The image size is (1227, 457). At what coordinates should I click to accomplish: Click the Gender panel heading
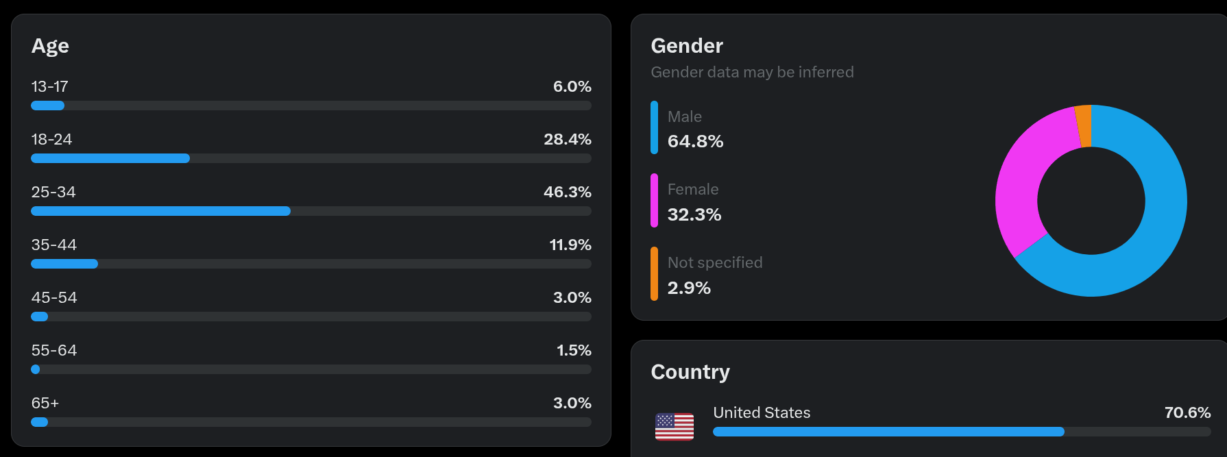686,46
